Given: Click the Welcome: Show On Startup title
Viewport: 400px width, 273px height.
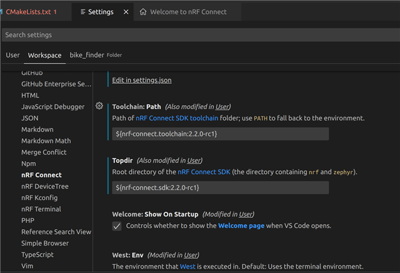Looking at the screenshot, I should tap(155, 214).
